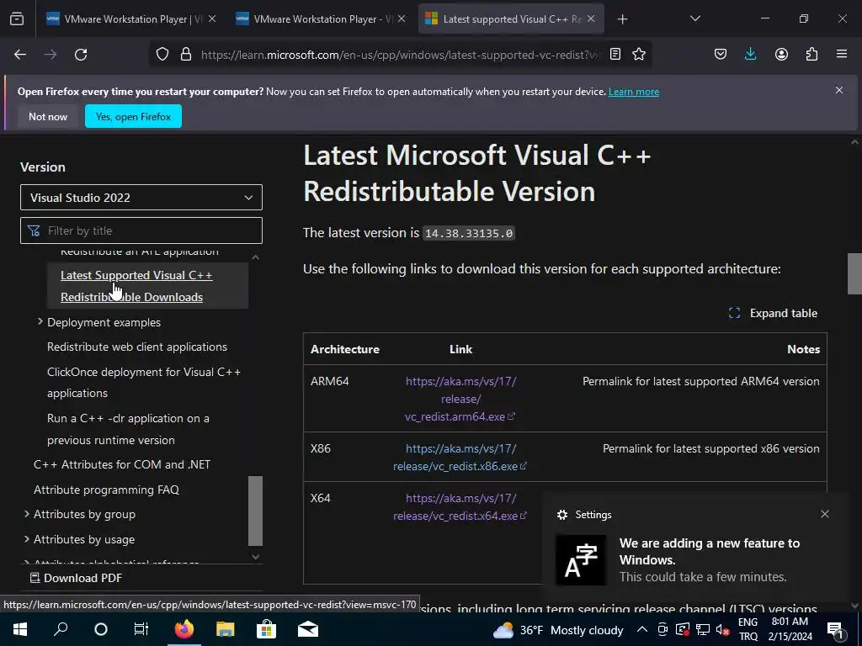The width and height of the screenshot is (862, 646).
Task: Open File Explorer from taskbar
Action: pyautogui.click(x=225, y=629)
